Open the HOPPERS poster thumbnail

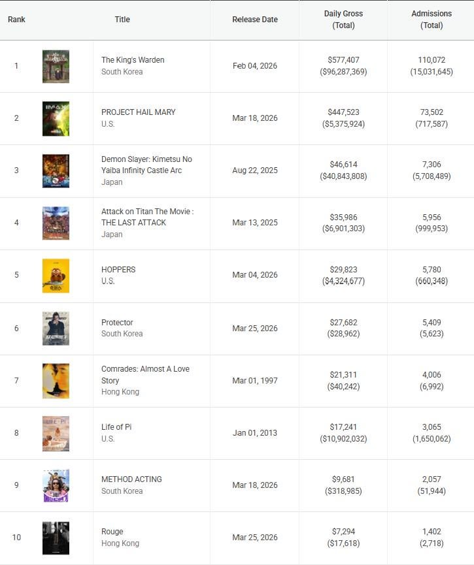coord(56,276)
